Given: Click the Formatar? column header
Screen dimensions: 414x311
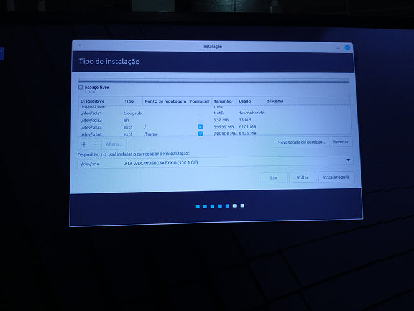Looking at the screenshot, I should coord(200,101).
